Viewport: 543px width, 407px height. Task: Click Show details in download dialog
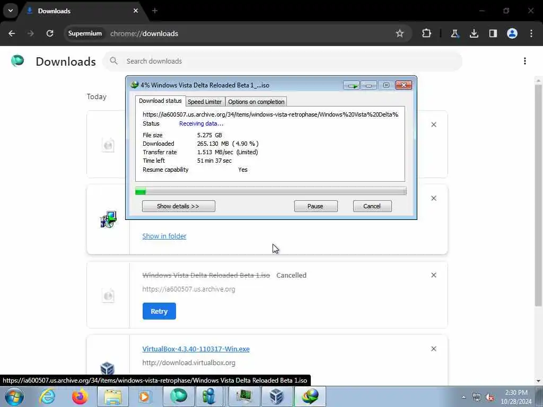[178, 206]
